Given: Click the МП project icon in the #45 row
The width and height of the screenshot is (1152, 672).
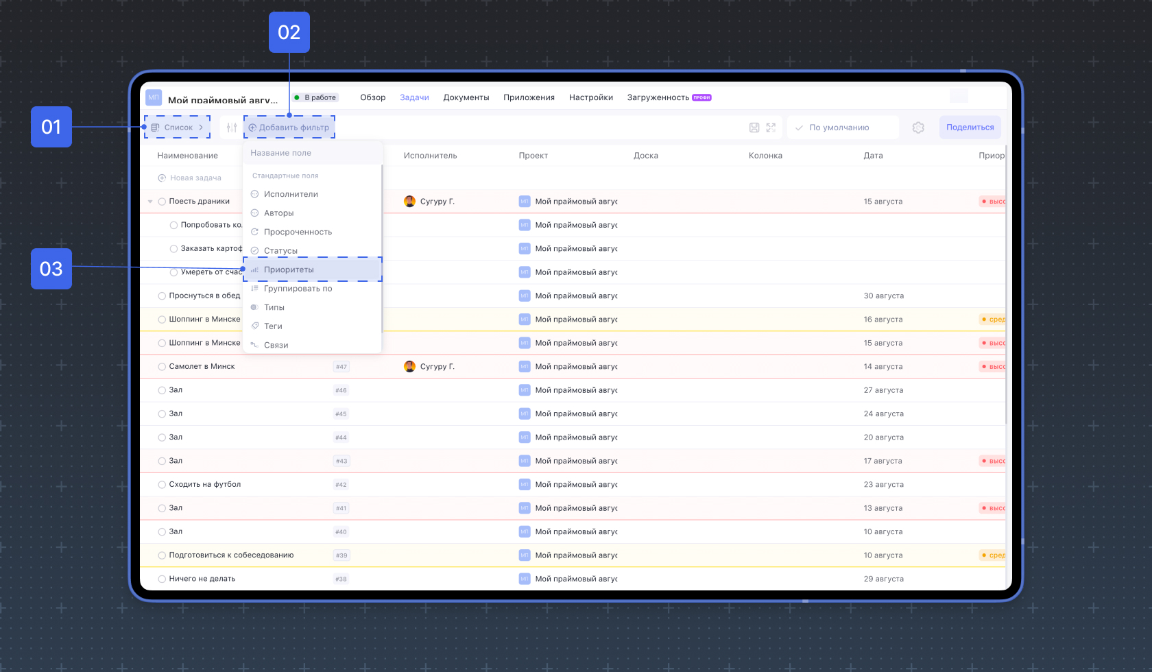Looking at the screenshot, I should (x=525, y=414).
